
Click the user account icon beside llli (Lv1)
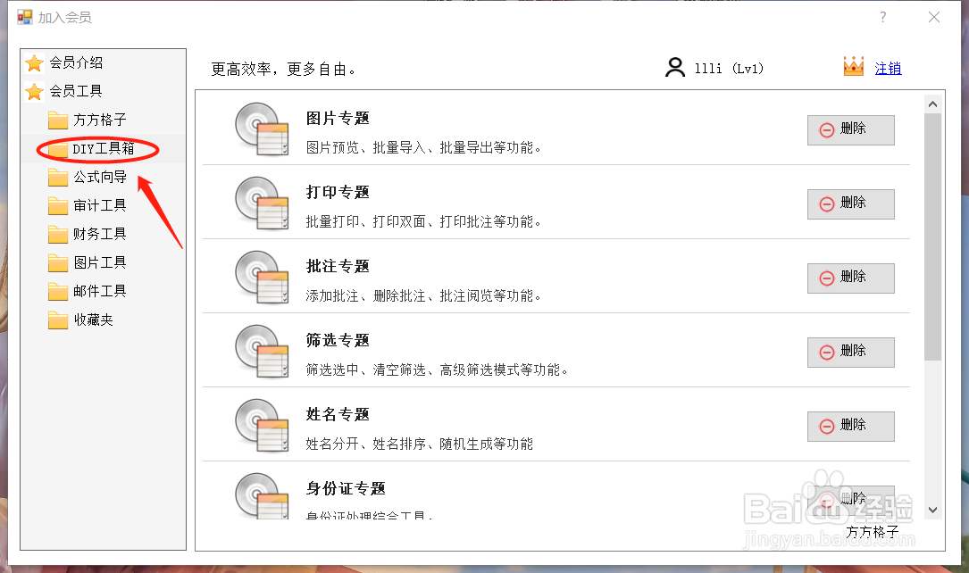point(676,67)
